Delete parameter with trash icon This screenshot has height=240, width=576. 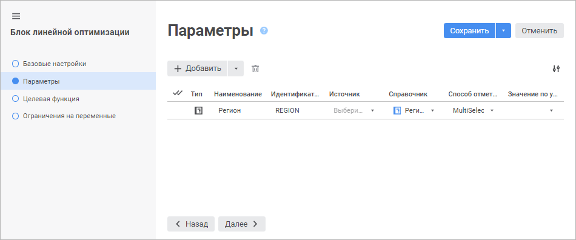[x=255, y=68]
